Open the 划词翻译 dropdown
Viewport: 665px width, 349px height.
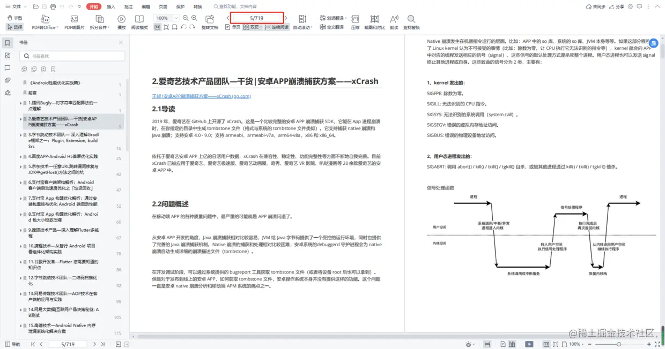(334, 18)
